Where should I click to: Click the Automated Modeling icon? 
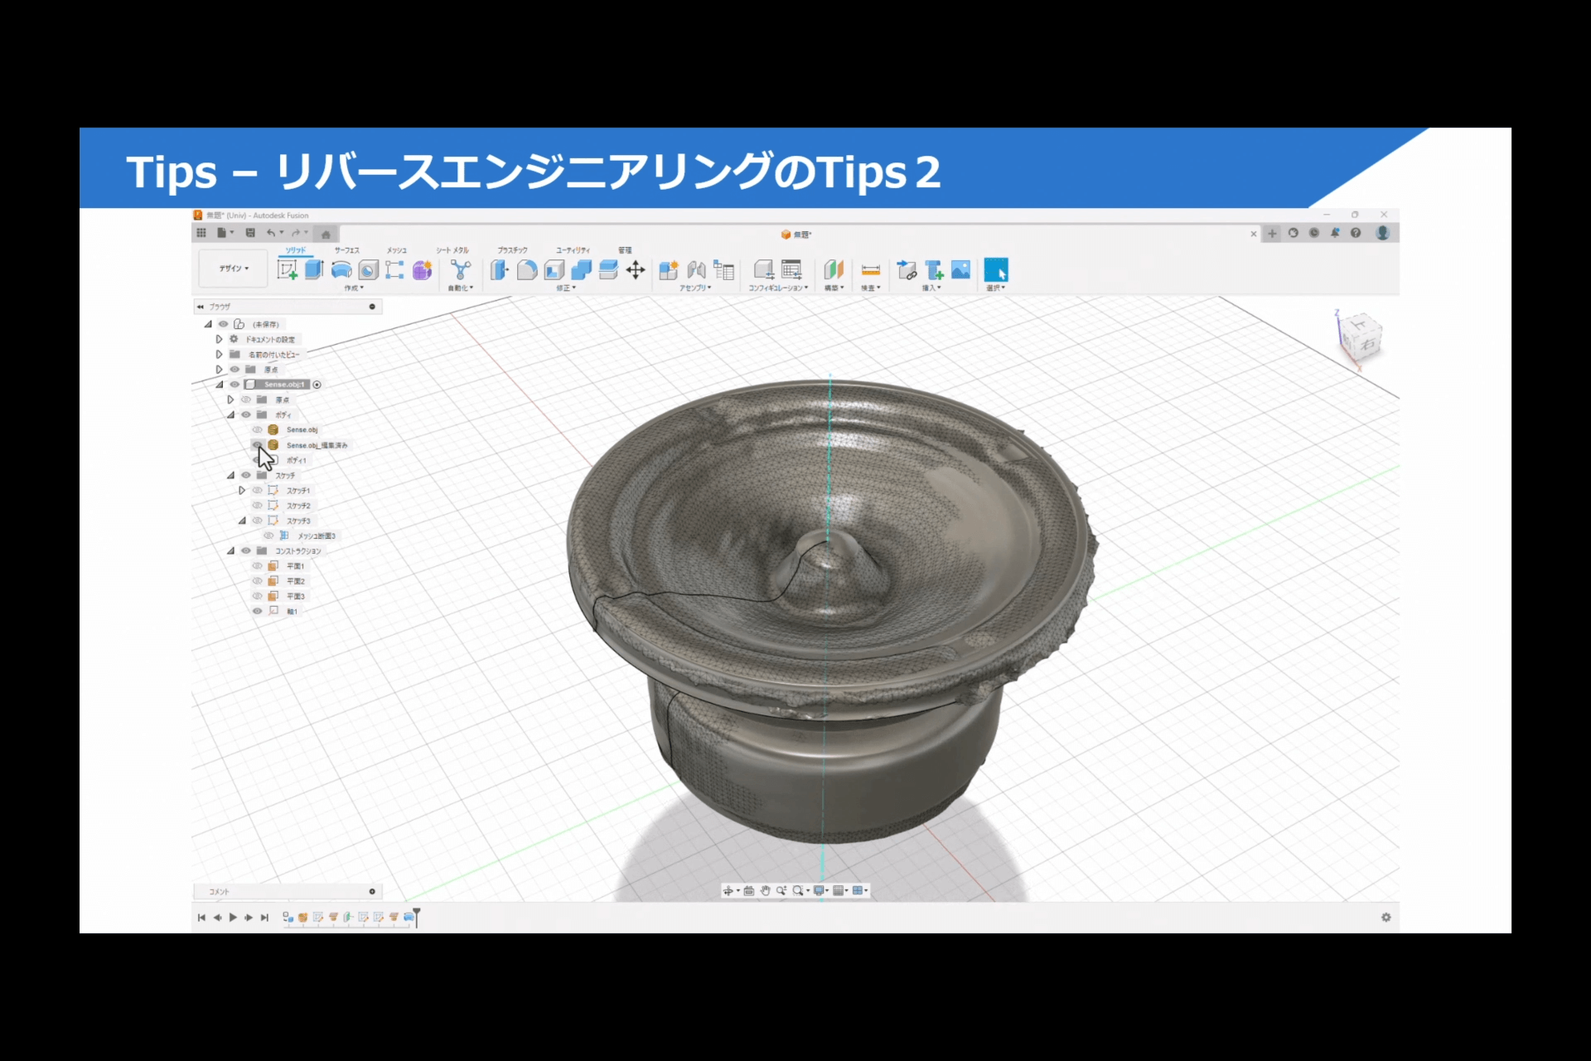461,270
